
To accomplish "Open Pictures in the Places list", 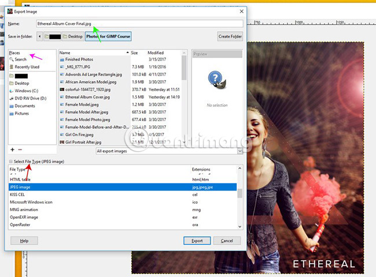I will tap(19, 113).
